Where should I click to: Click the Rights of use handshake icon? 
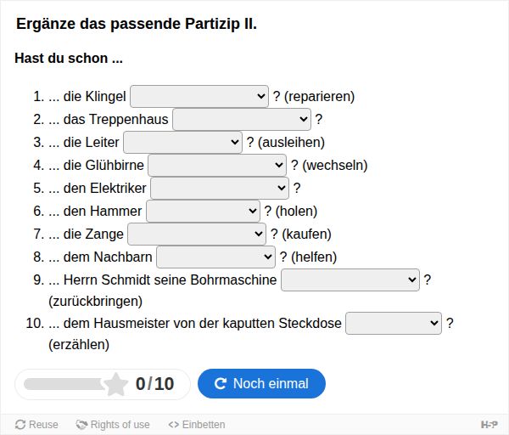point(81,425)
